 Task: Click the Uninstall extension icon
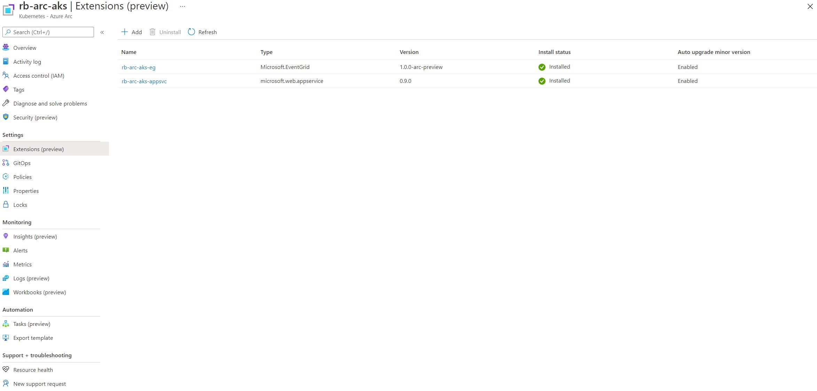click(x=153, y=32)
